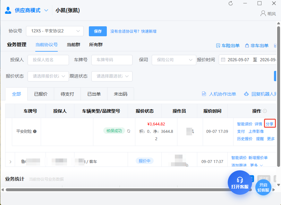Open 更多 in the 平安财险 row

tap(271, 139)
